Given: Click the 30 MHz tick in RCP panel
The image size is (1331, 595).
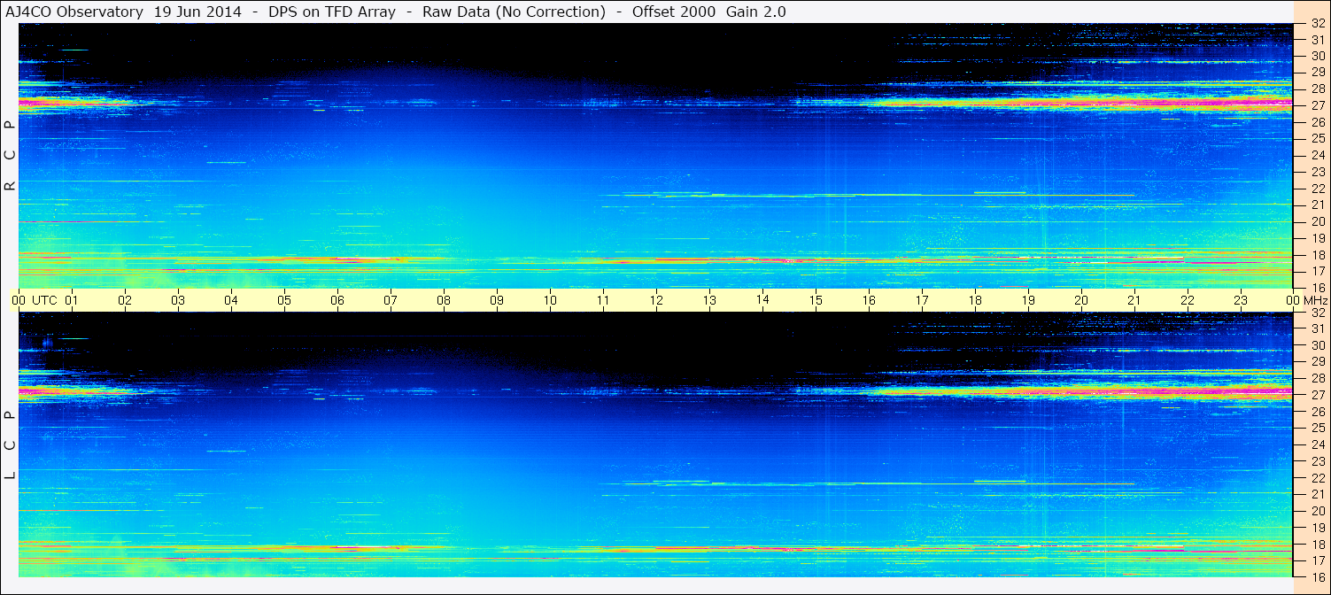Looking at the screenshot, I should coord(1318,56).
